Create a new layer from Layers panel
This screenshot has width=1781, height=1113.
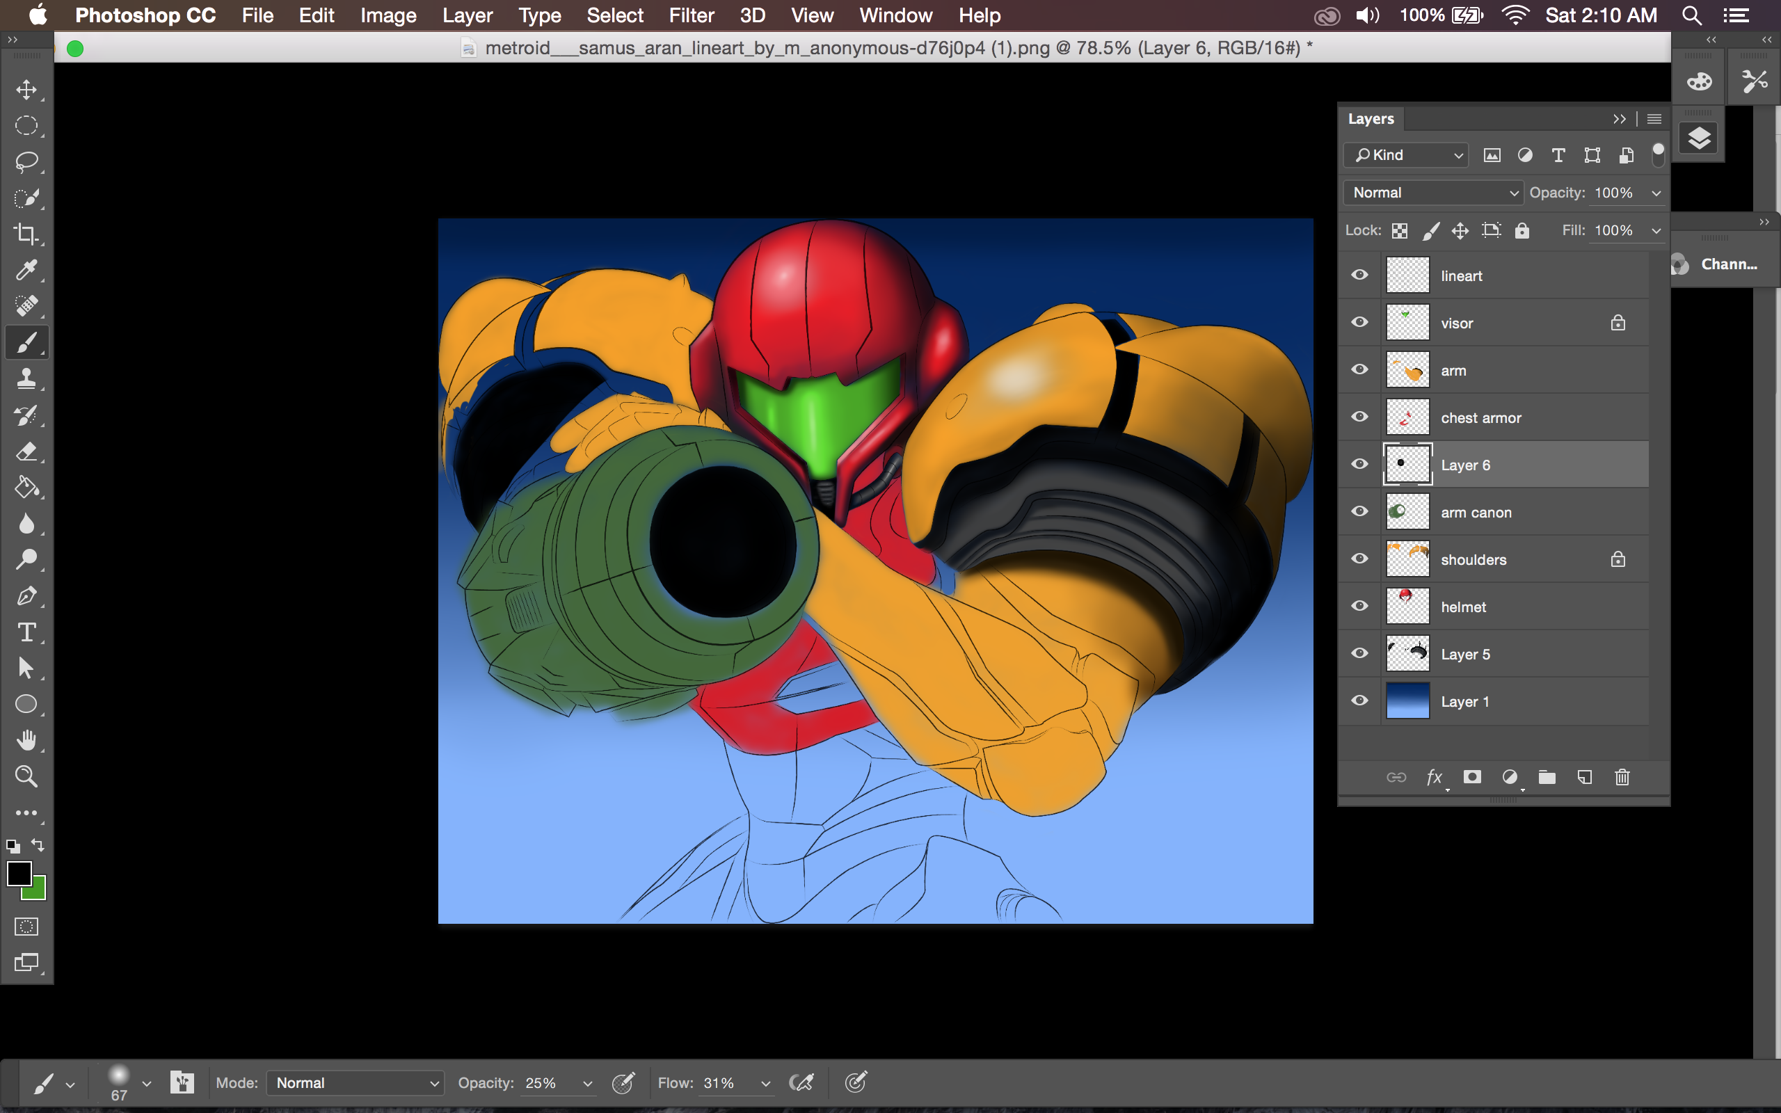point(1585,777)
